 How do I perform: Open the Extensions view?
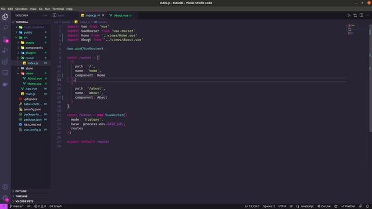pyautogui.click(x=5, y=62)
